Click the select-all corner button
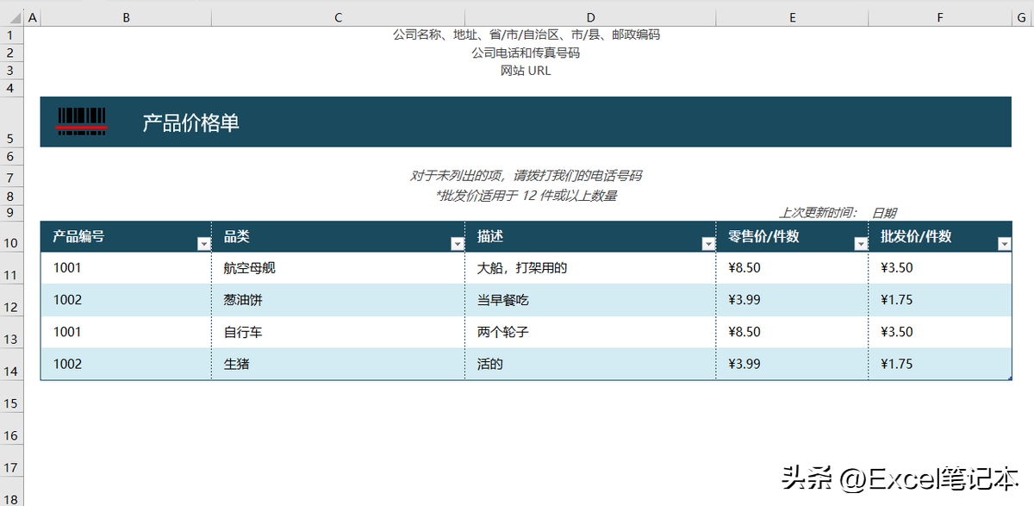Image resolution: width=1034 pixels, height=506 pixels. [11, 17]
